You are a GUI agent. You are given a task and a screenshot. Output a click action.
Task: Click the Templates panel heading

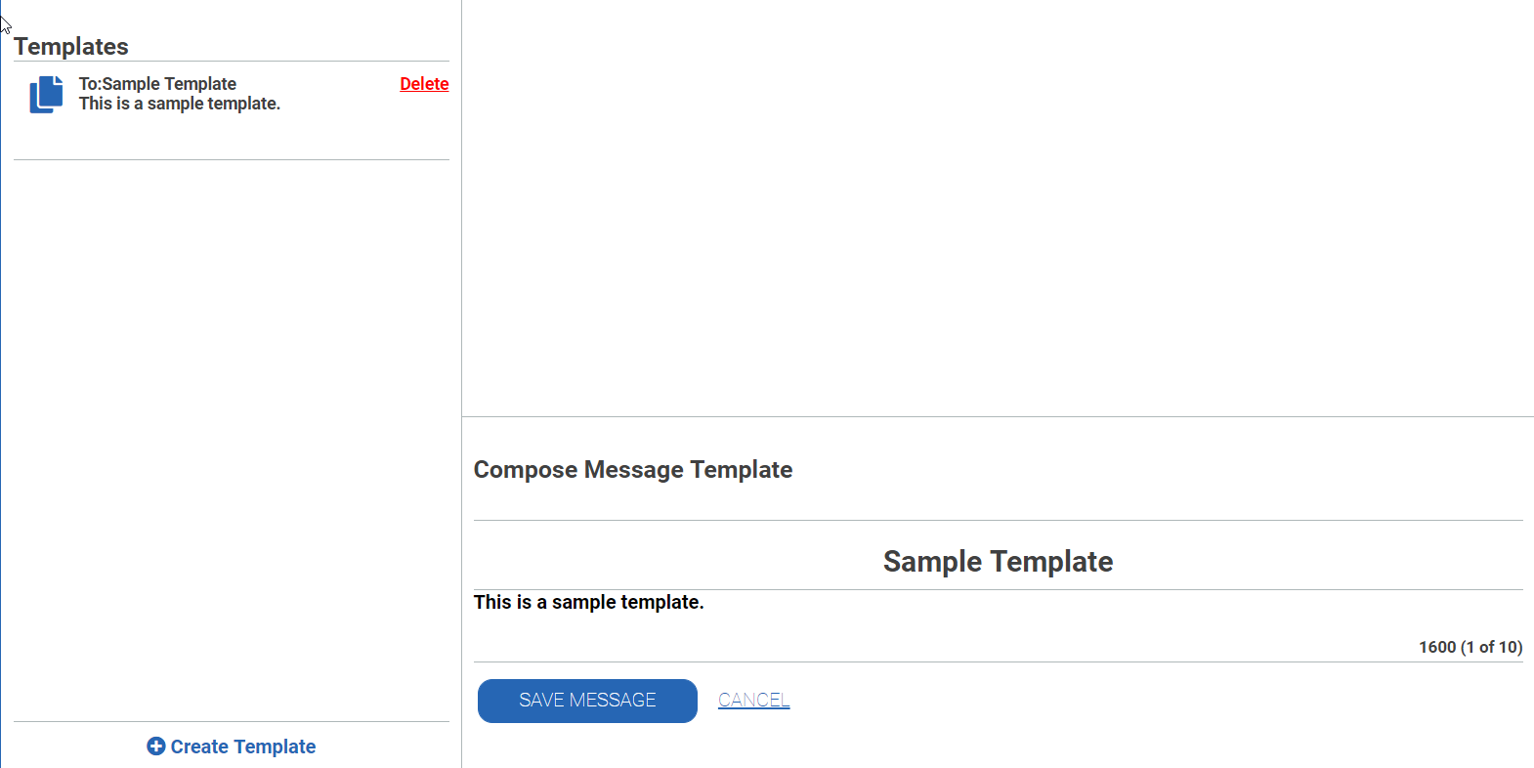71,47
